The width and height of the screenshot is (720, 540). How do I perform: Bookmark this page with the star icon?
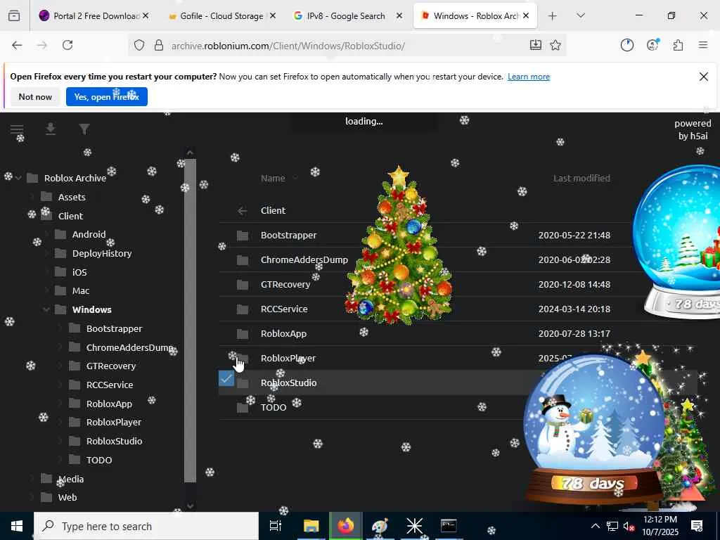point(555,45)
